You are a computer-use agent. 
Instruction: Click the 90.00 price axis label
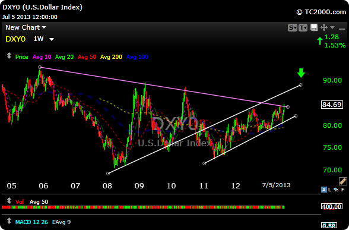point(332,80)
